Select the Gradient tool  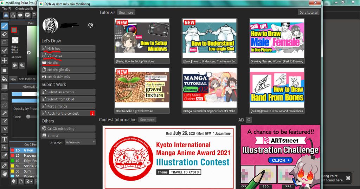click(x=4, y=87)
